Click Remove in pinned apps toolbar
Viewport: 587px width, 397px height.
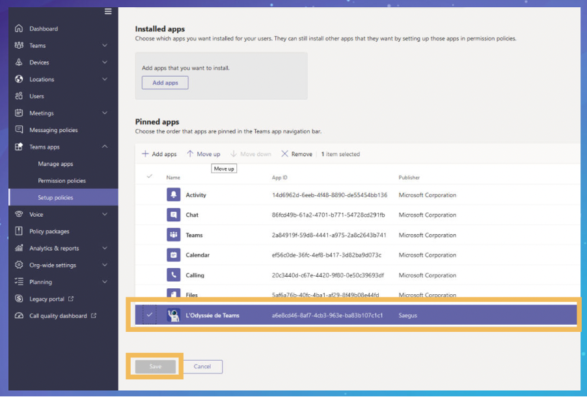297,154
